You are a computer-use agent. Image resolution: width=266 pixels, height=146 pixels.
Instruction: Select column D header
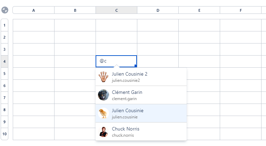click(x=158, y=10)
